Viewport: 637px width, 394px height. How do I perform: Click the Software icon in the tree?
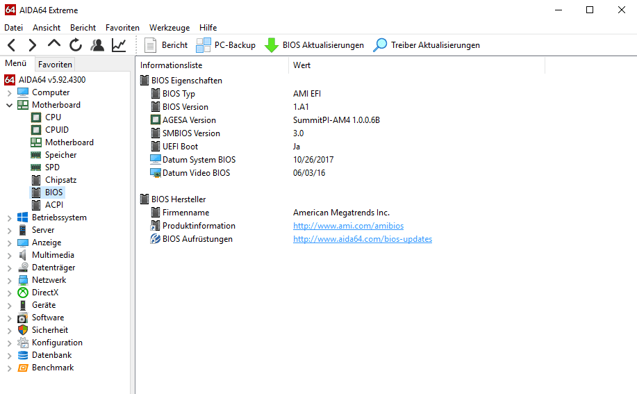[x=23, y=318]
